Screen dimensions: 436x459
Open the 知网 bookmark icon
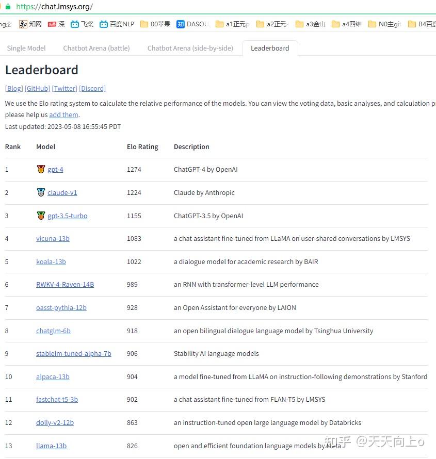tap(23, 24)
